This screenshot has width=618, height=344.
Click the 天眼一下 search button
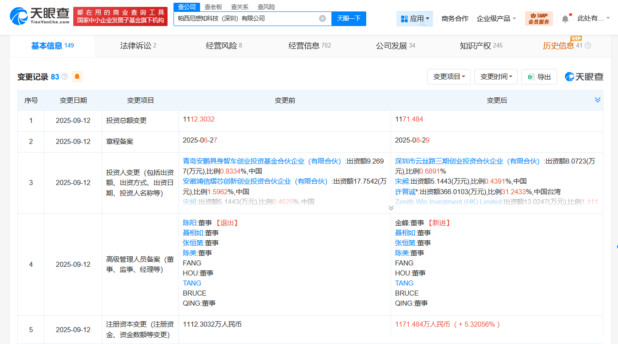click(x=348, y=19)
